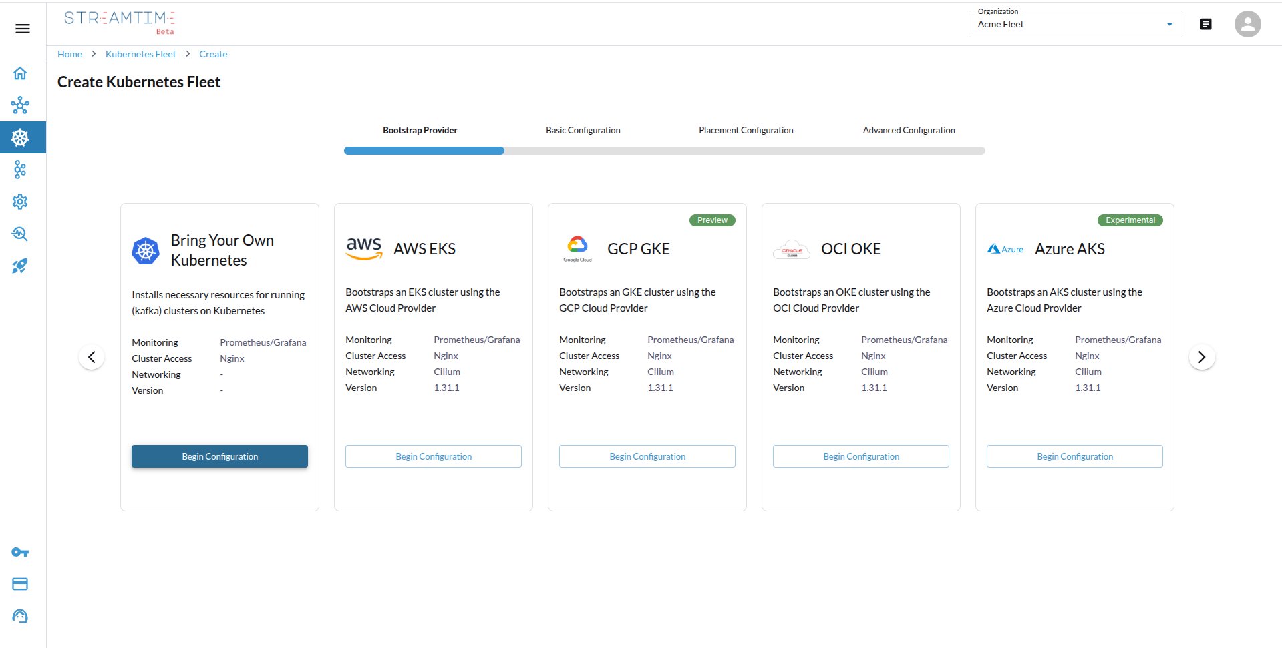Click the GCP GKE card title

(x=639, y=249)
